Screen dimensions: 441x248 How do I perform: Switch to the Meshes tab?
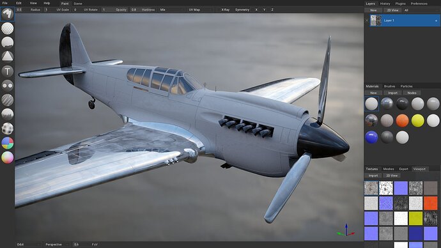tap(389, 169)
